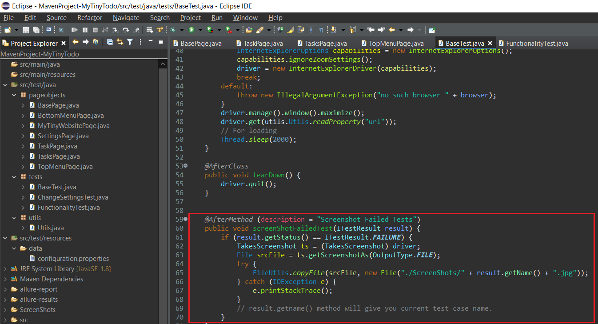Switch to the FunctionalityTest.java tab
Viewport: 598px width, 324px height.
[x=537, y=43]
